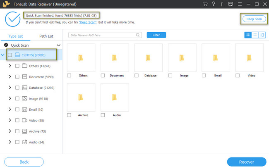Click Recover to restore files
The height and width of the screenshot is (167, 269).
point(247,162)
